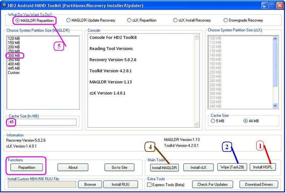Click Recovery Version-5.0.2.6 console line
286x193 pixels.
(x=113, y=60)
